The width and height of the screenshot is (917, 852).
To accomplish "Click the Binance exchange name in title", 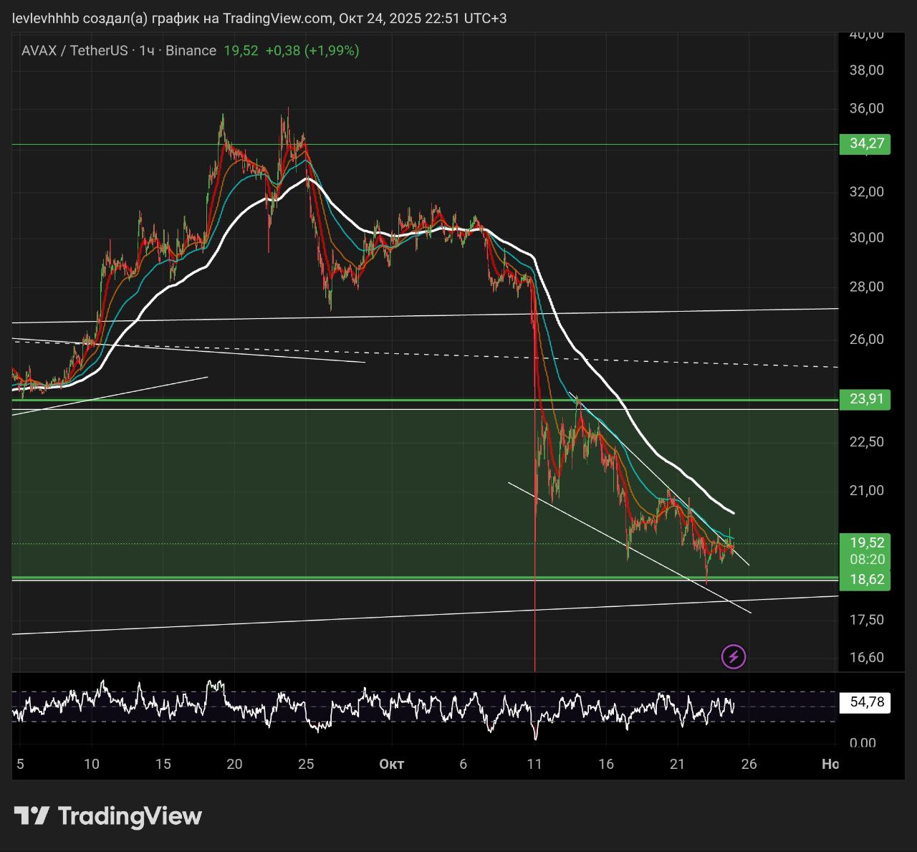I will (191, 50).
